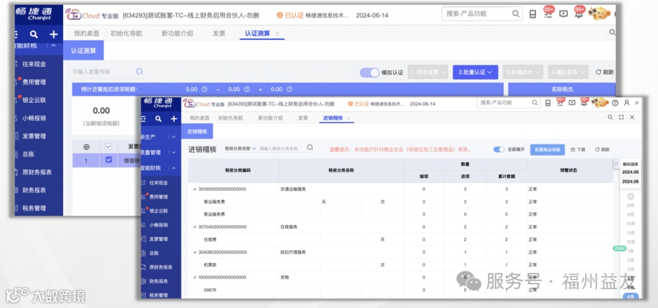The height and width of the screenshot is (308, 658).
Task: Close the 认证测算 tab
Action: click(x=277, y=34)
